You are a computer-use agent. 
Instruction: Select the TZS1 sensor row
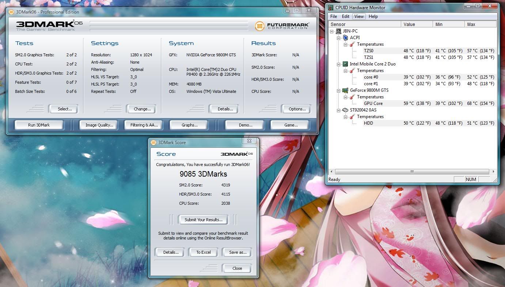tap(412, 57)
